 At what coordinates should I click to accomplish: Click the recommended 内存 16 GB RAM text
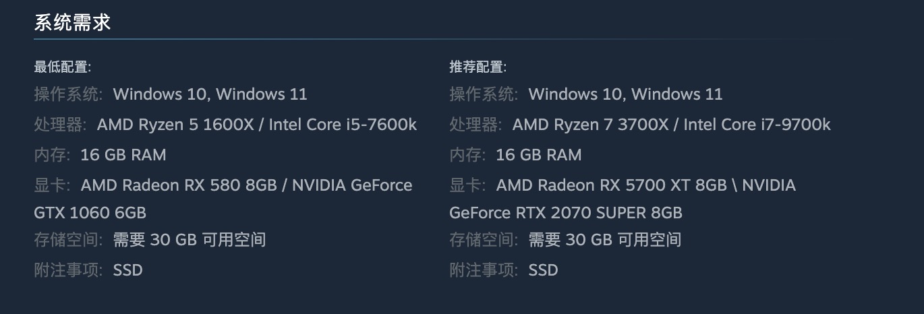(538, 155)
